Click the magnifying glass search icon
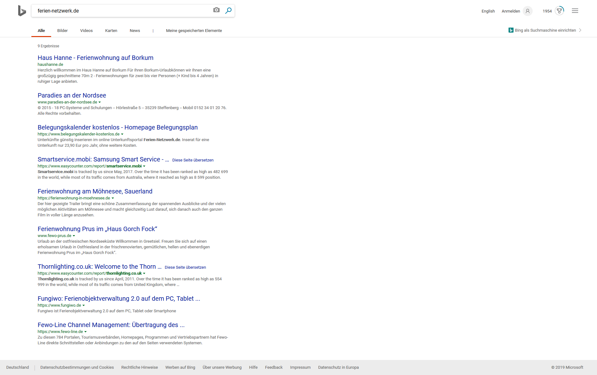Image resolution: width=597 pixels, height=375 pixels. [x=228, y=11]
